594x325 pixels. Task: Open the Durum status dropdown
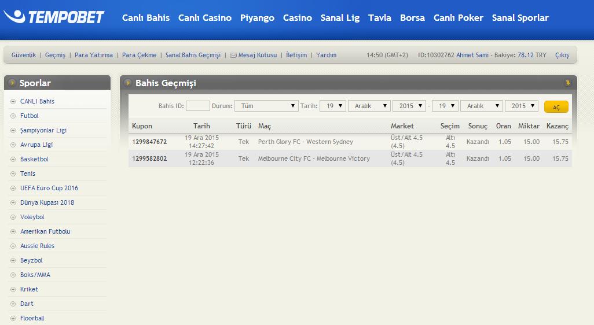[x=266, y=106]
